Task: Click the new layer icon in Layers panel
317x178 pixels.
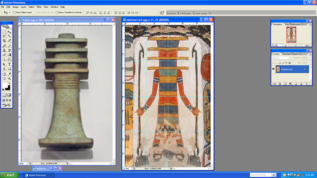Action: (300, 84)
